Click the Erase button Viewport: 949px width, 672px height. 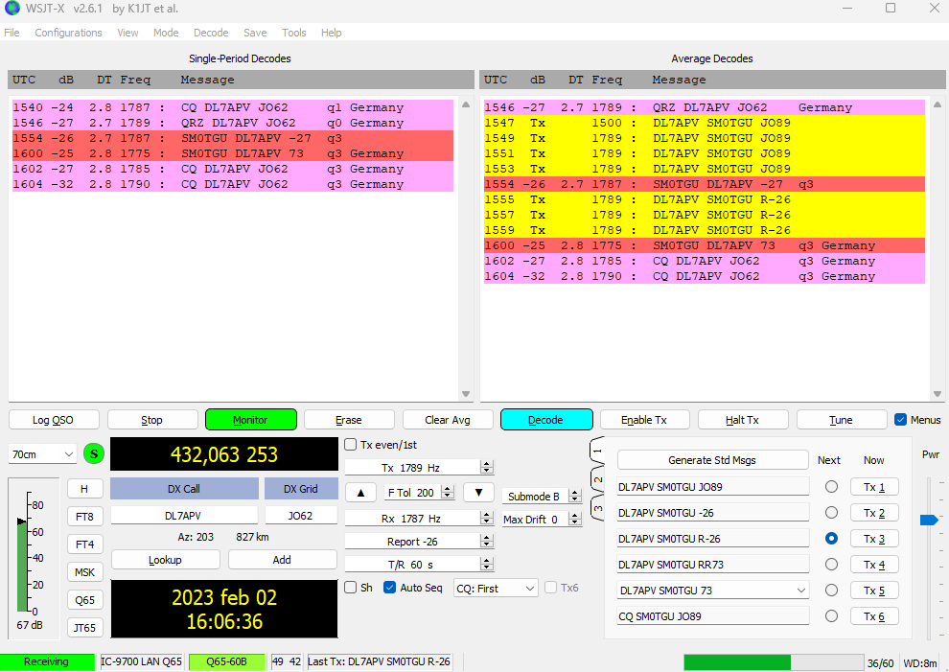click(x=349, y=420)
